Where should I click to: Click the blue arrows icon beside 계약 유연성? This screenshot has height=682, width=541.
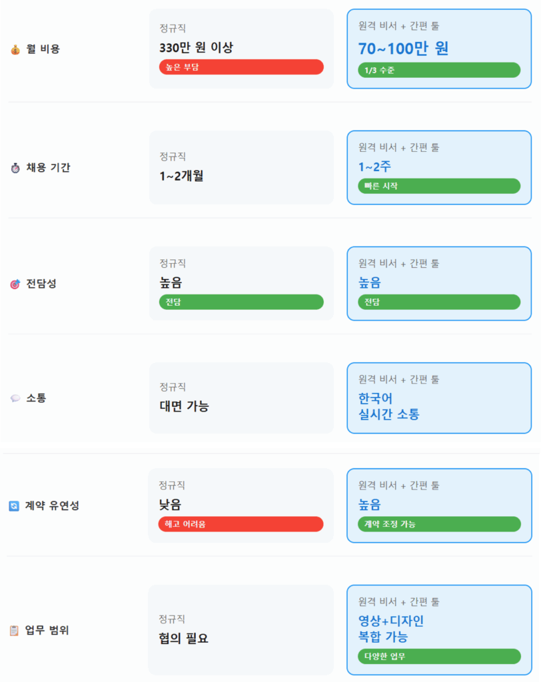14,506
